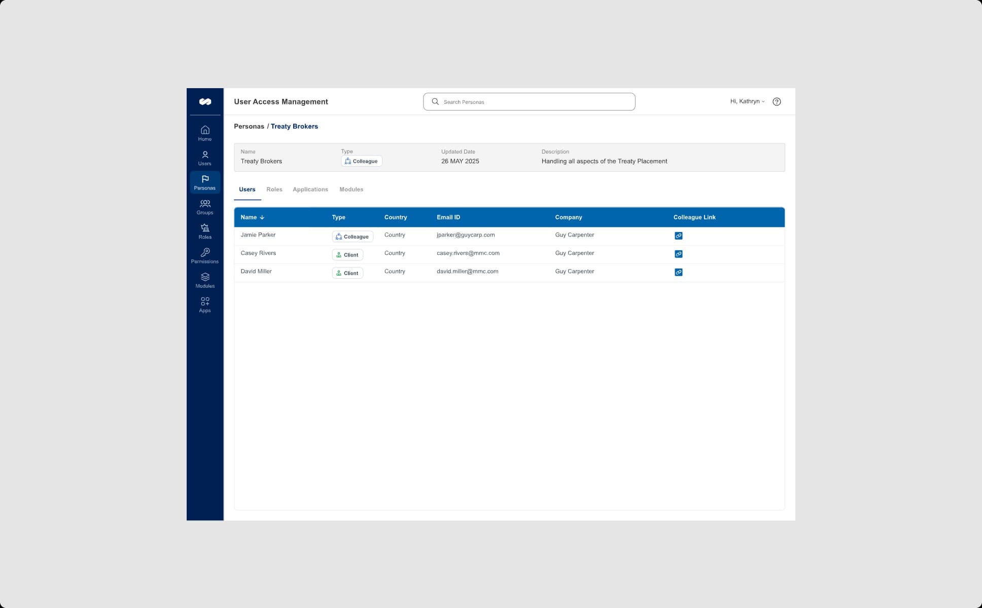
Task: Focus the Search Personas field
Action: (x=529, y=102)
